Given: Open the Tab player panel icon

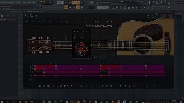Looking at the screenshot, I should 44,21.
